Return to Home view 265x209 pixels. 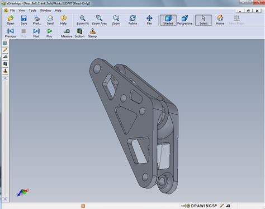click(x=220, y=20)
